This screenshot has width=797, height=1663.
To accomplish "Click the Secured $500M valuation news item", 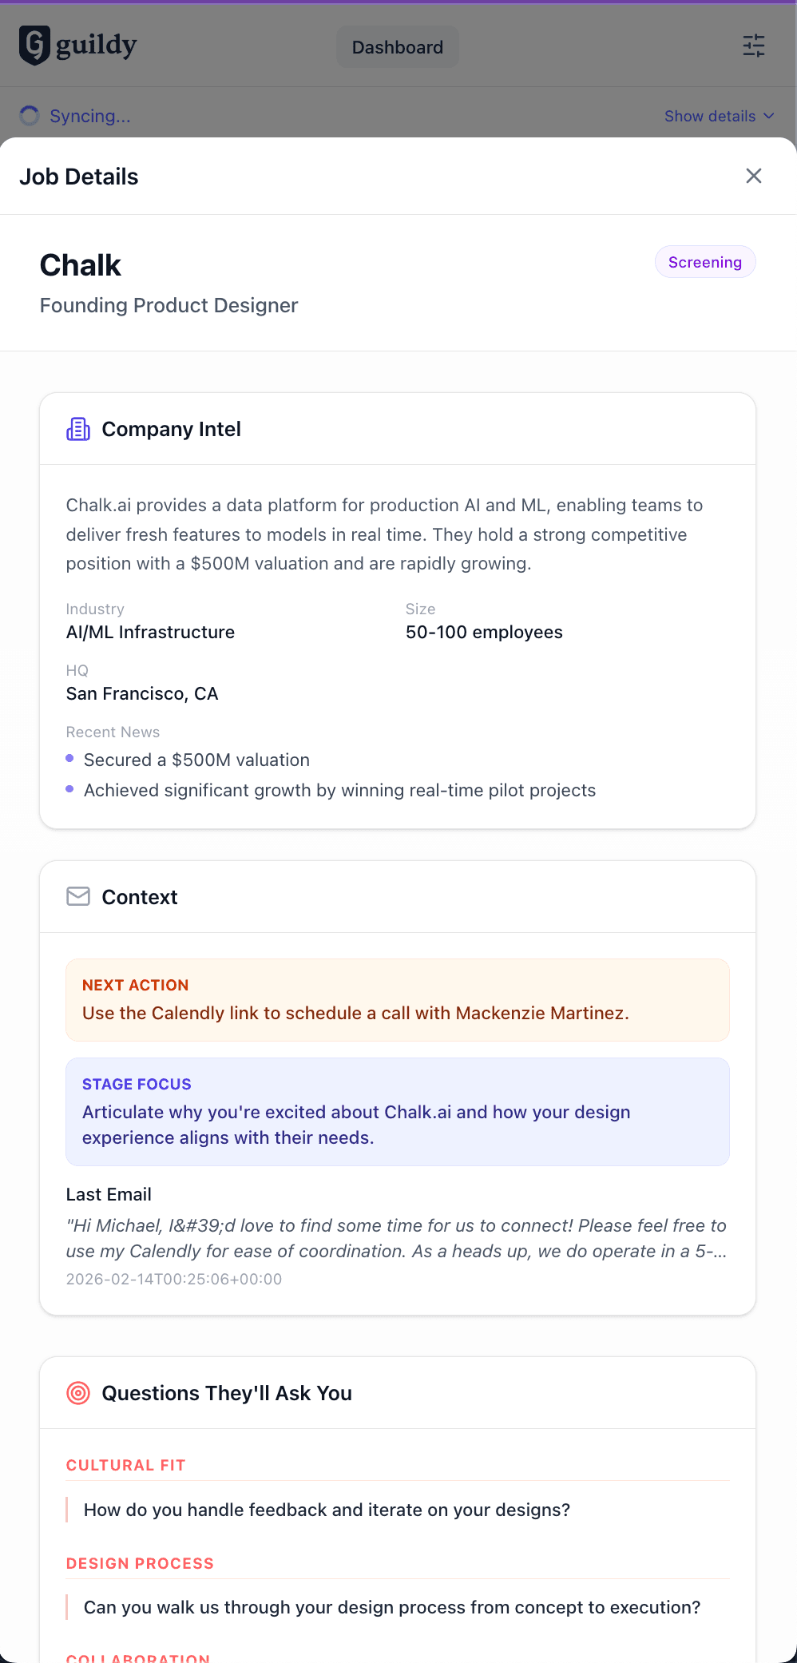I will click(196, 760).
